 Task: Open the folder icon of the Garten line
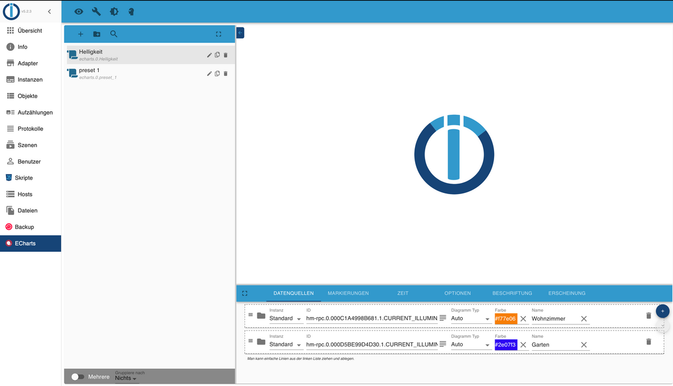tap(261, 342)
